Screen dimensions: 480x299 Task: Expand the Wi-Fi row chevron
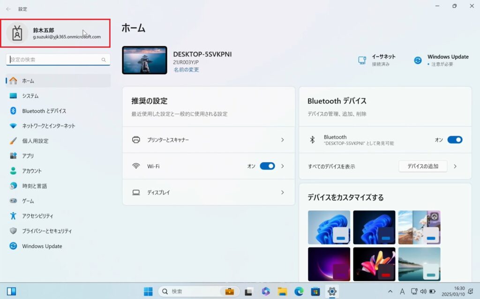(282, 166)
